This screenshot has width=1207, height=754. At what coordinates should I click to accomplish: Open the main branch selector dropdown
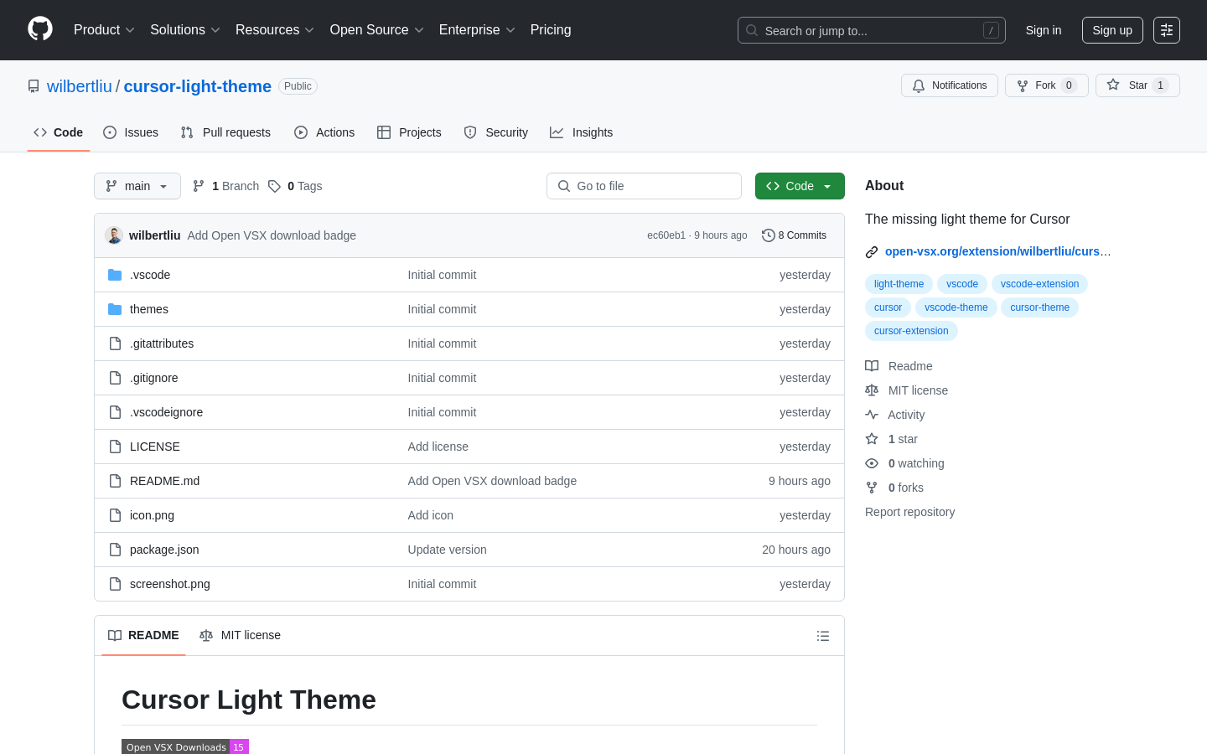coord(137,186)
